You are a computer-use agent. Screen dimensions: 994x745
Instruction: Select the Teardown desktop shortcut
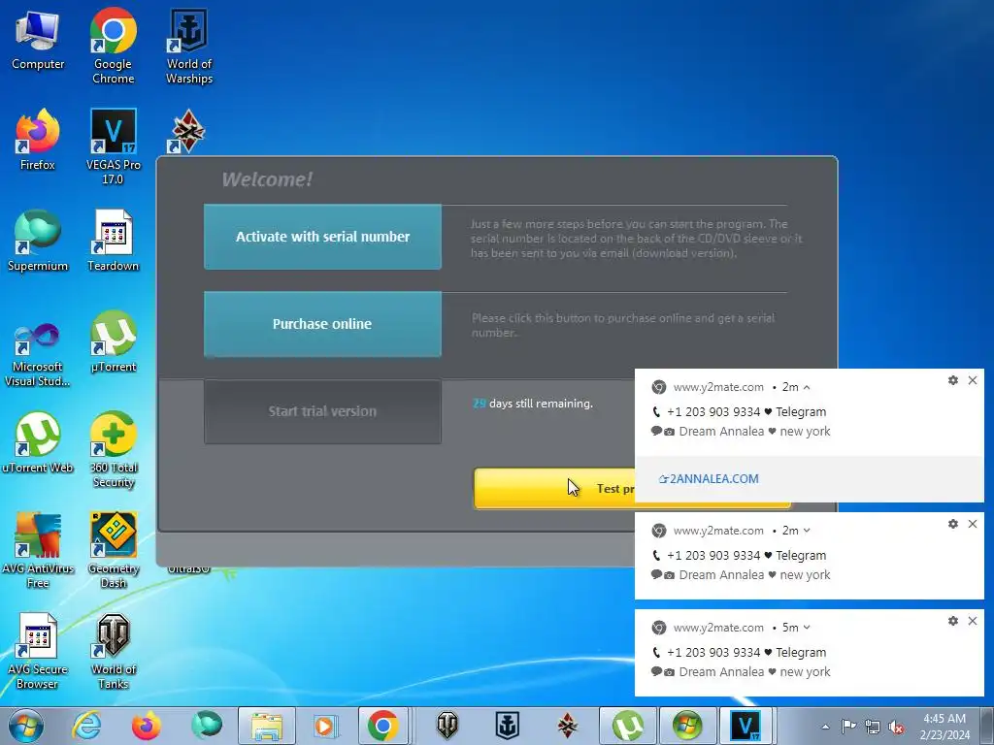click(x=113, y=241)
